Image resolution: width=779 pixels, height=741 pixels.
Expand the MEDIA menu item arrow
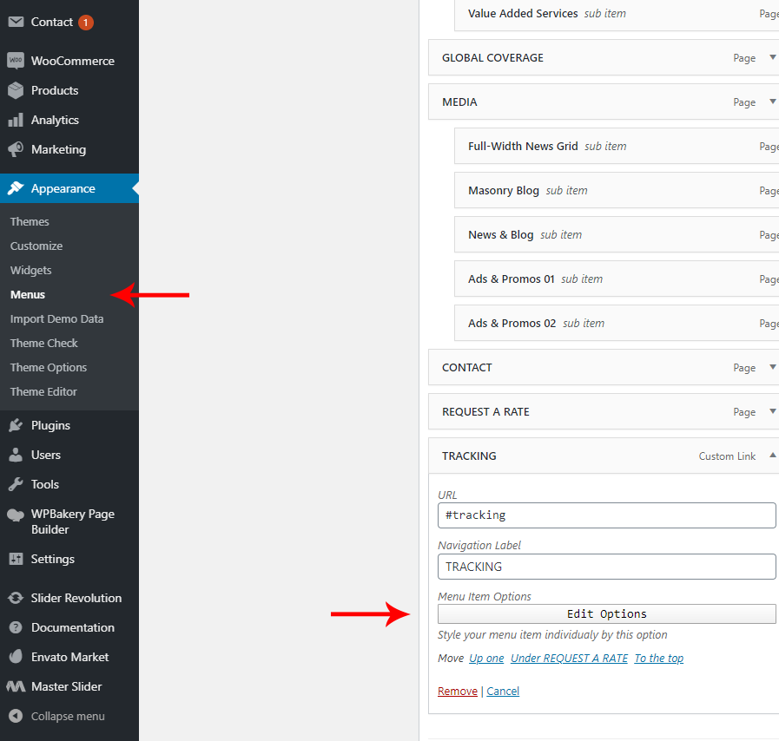pos(772,102)
